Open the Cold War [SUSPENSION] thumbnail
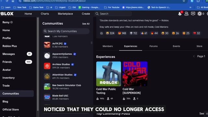This screenshot has height=117, width=208. (135, 74)
